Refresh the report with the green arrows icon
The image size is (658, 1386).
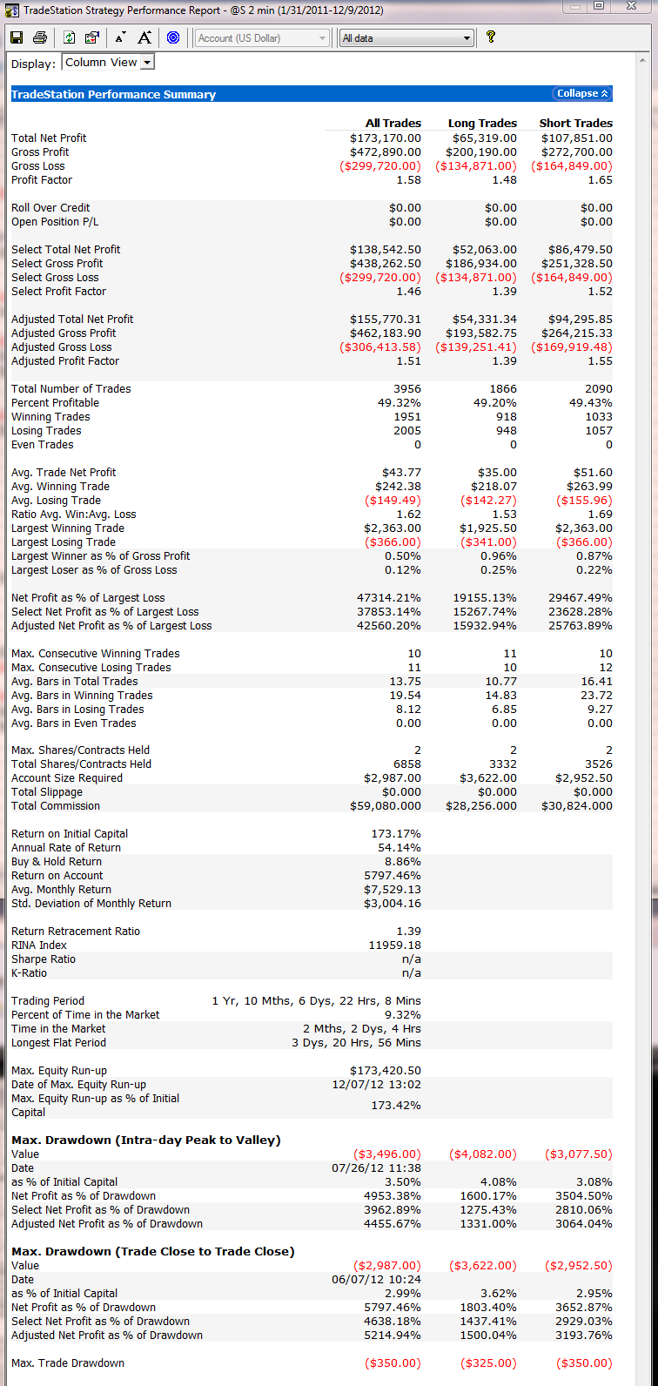pyautogui.click(x=70, y=37)
